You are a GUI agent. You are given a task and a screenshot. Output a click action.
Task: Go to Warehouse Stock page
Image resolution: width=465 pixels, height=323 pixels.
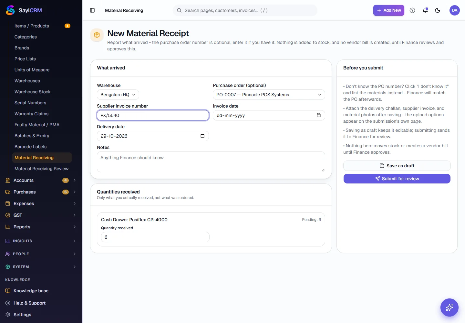coord(42,92)
